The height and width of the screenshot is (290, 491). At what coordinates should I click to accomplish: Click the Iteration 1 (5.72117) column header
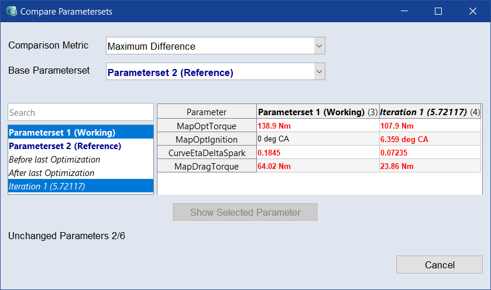(x=430, y=112)
